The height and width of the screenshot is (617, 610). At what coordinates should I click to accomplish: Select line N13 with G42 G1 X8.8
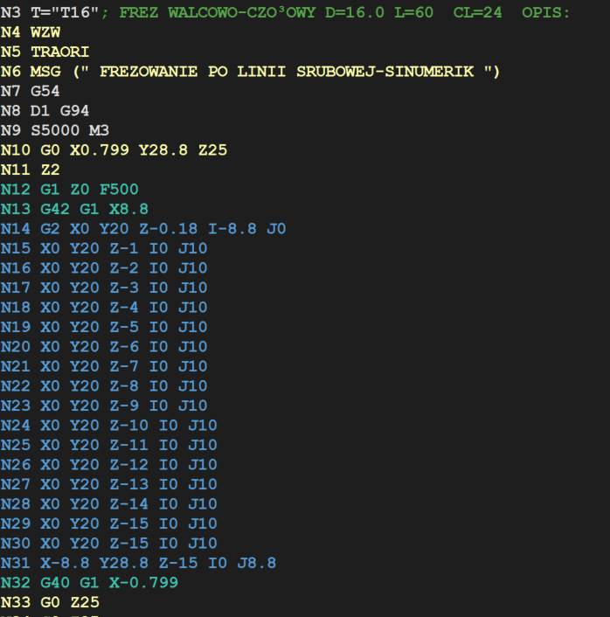(74, 210)
